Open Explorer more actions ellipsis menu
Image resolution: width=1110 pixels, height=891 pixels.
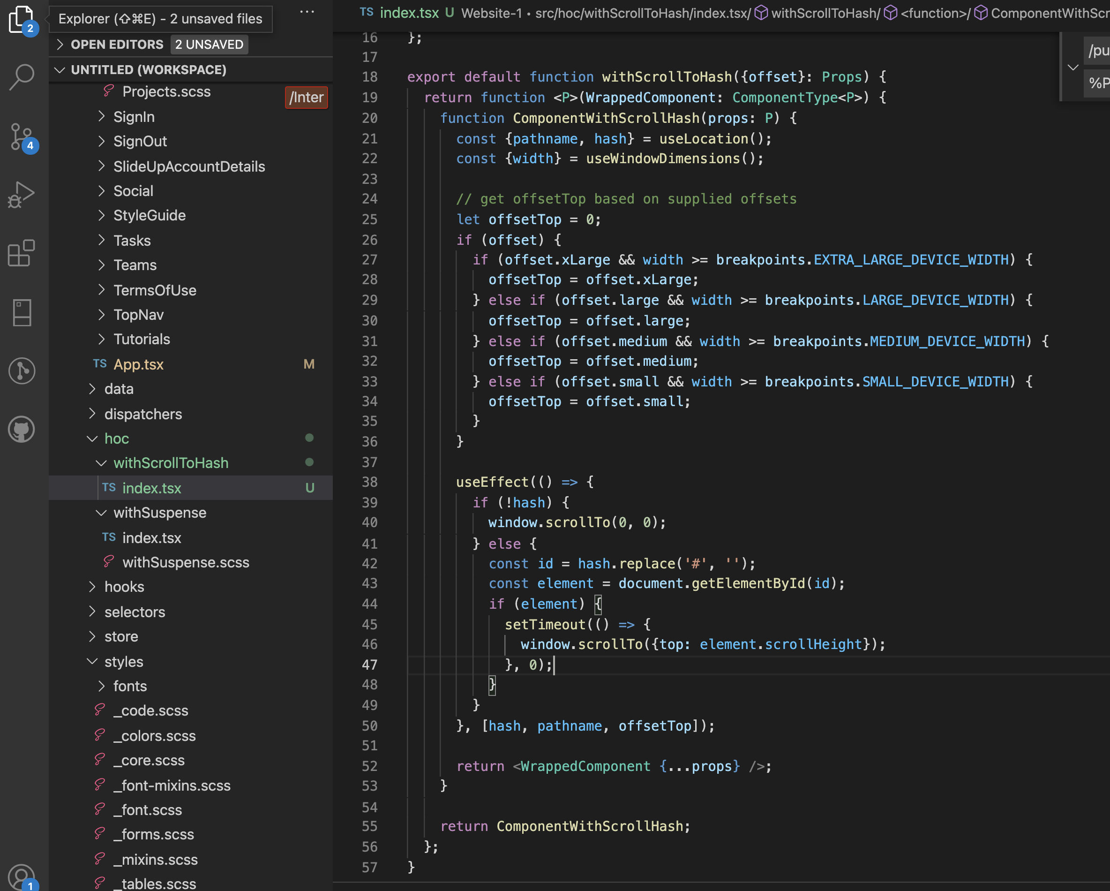click(307, 12)
